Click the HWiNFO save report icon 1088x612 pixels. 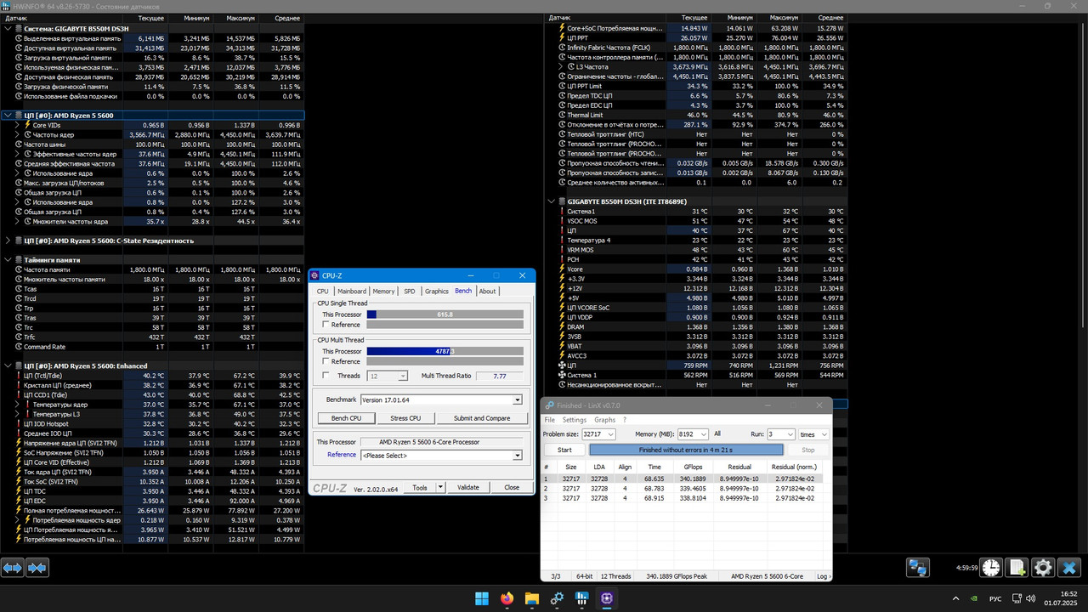pyautogui.click(x=1017, y=567)
